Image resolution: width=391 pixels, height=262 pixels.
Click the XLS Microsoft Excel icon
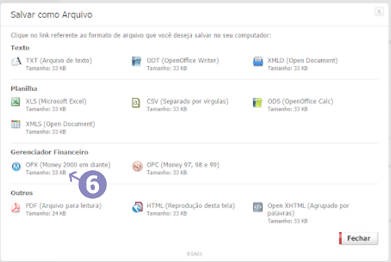pyautogui.click(x=16, y=102)
